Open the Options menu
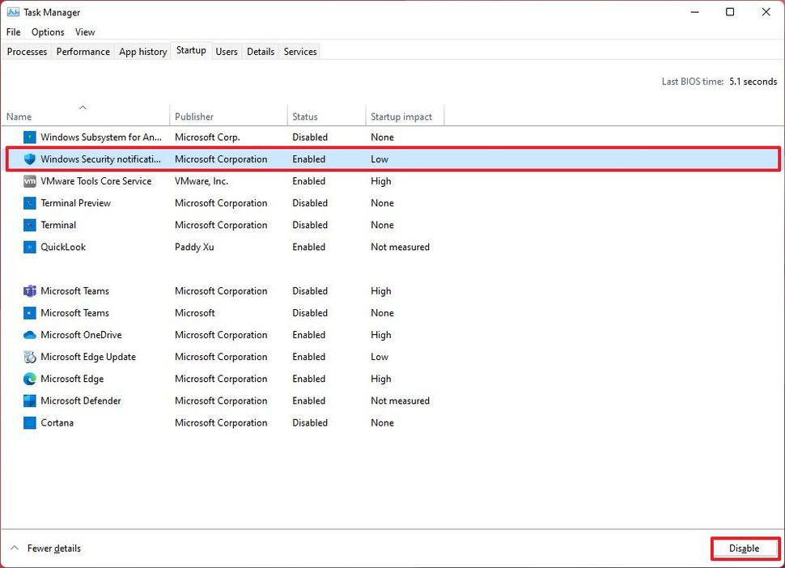This screenshot has height=568, width=785. coord(47,32)
